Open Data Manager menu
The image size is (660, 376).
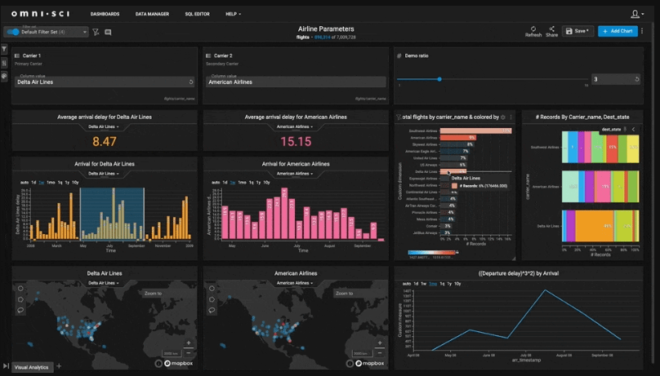pyautogui.click(x=152, y=14)
